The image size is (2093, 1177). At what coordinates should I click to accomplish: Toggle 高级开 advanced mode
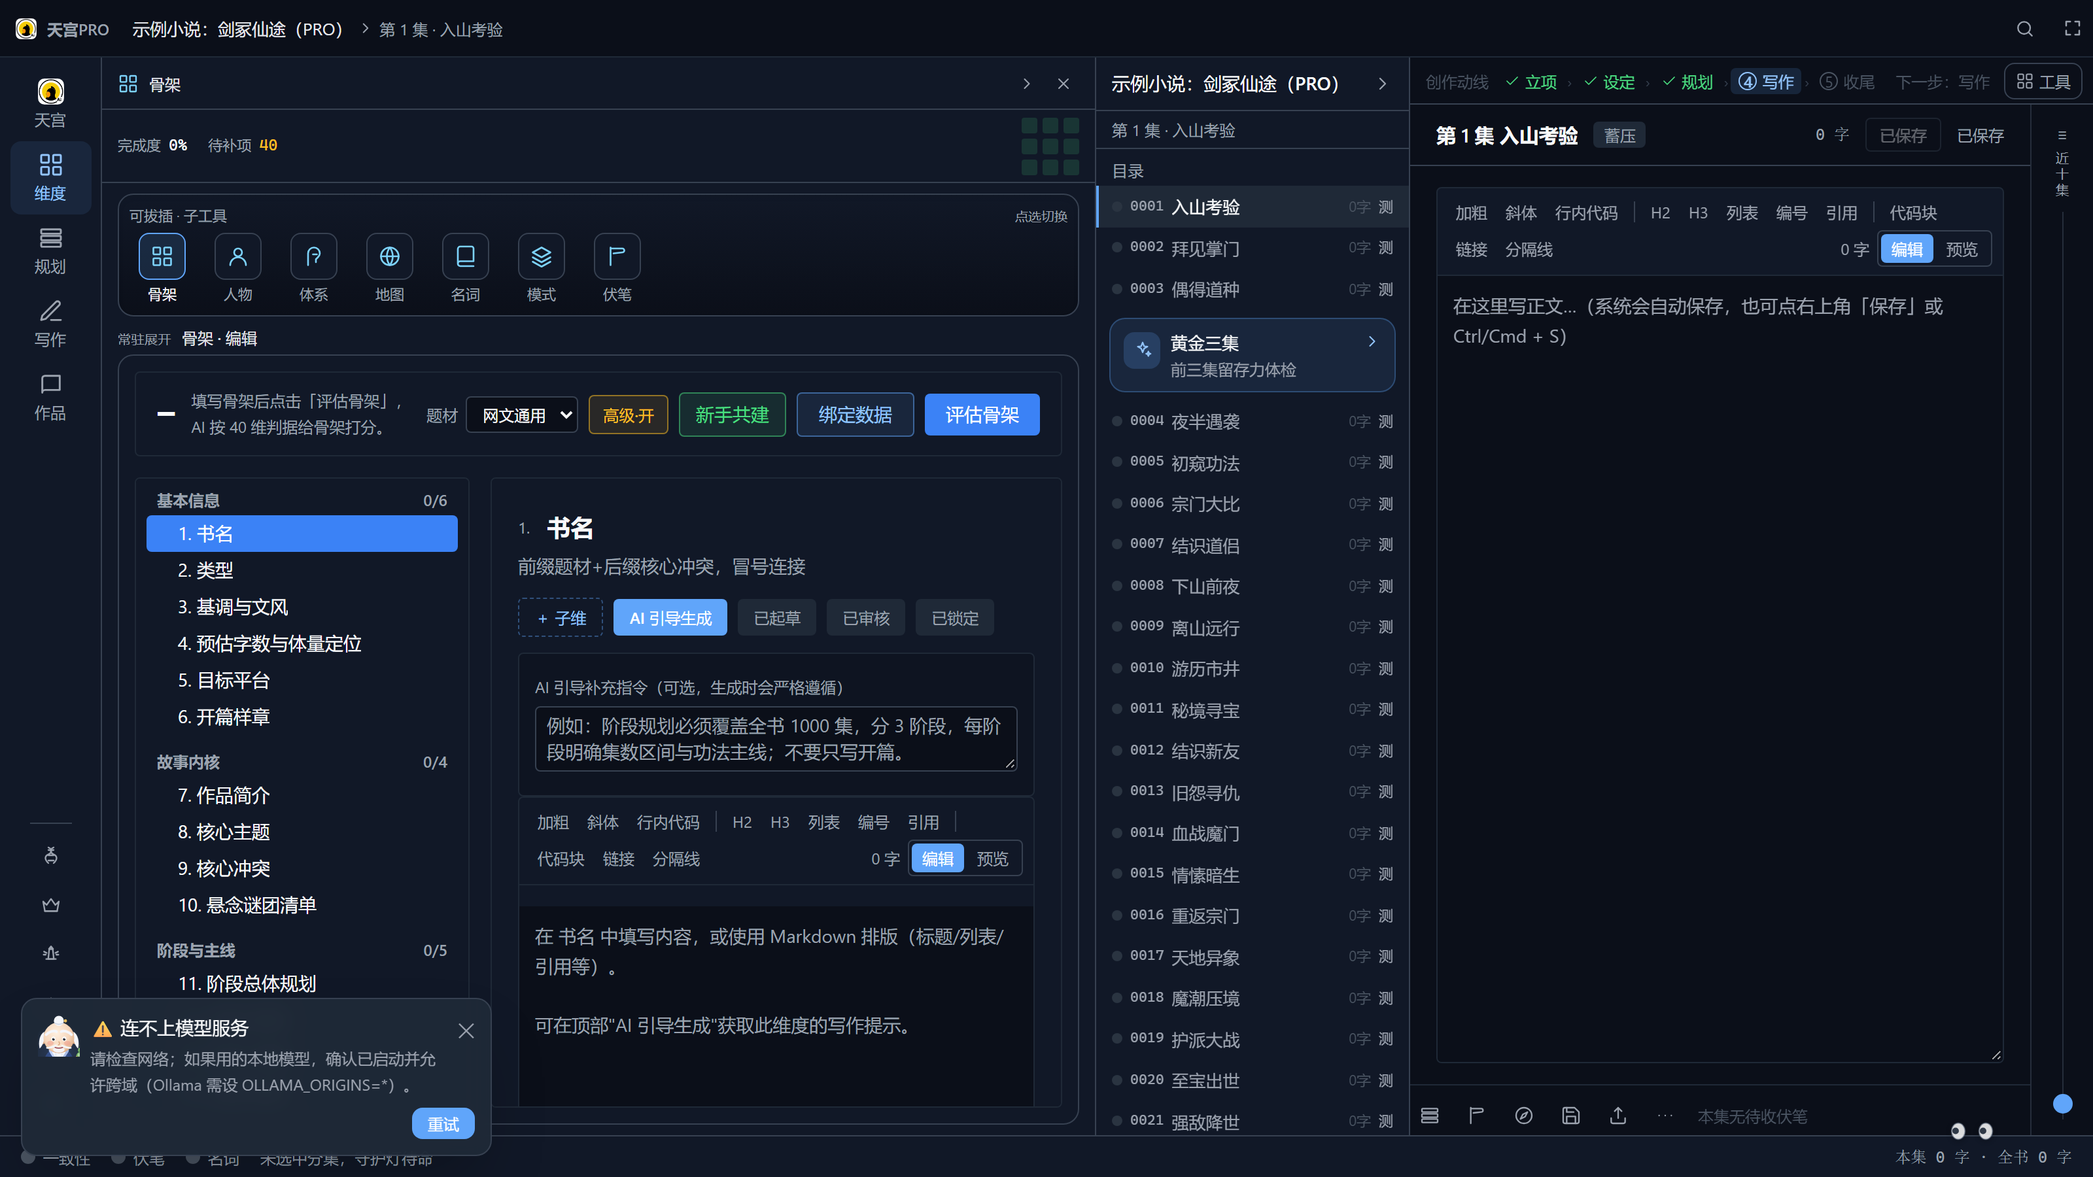(628, 415)
